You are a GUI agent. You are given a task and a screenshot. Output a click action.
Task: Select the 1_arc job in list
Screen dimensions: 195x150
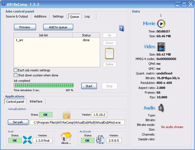[19, 40]
